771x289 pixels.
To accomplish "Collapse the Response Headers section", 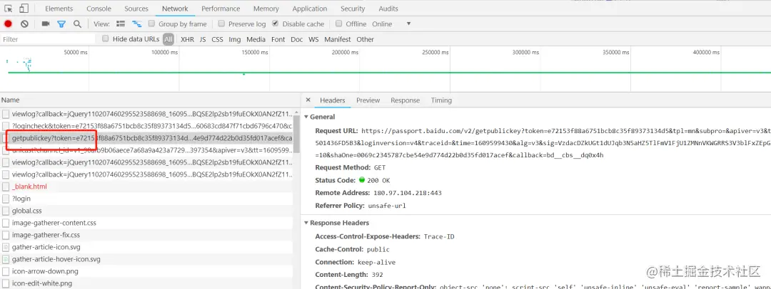I will [x=307, y=223].
